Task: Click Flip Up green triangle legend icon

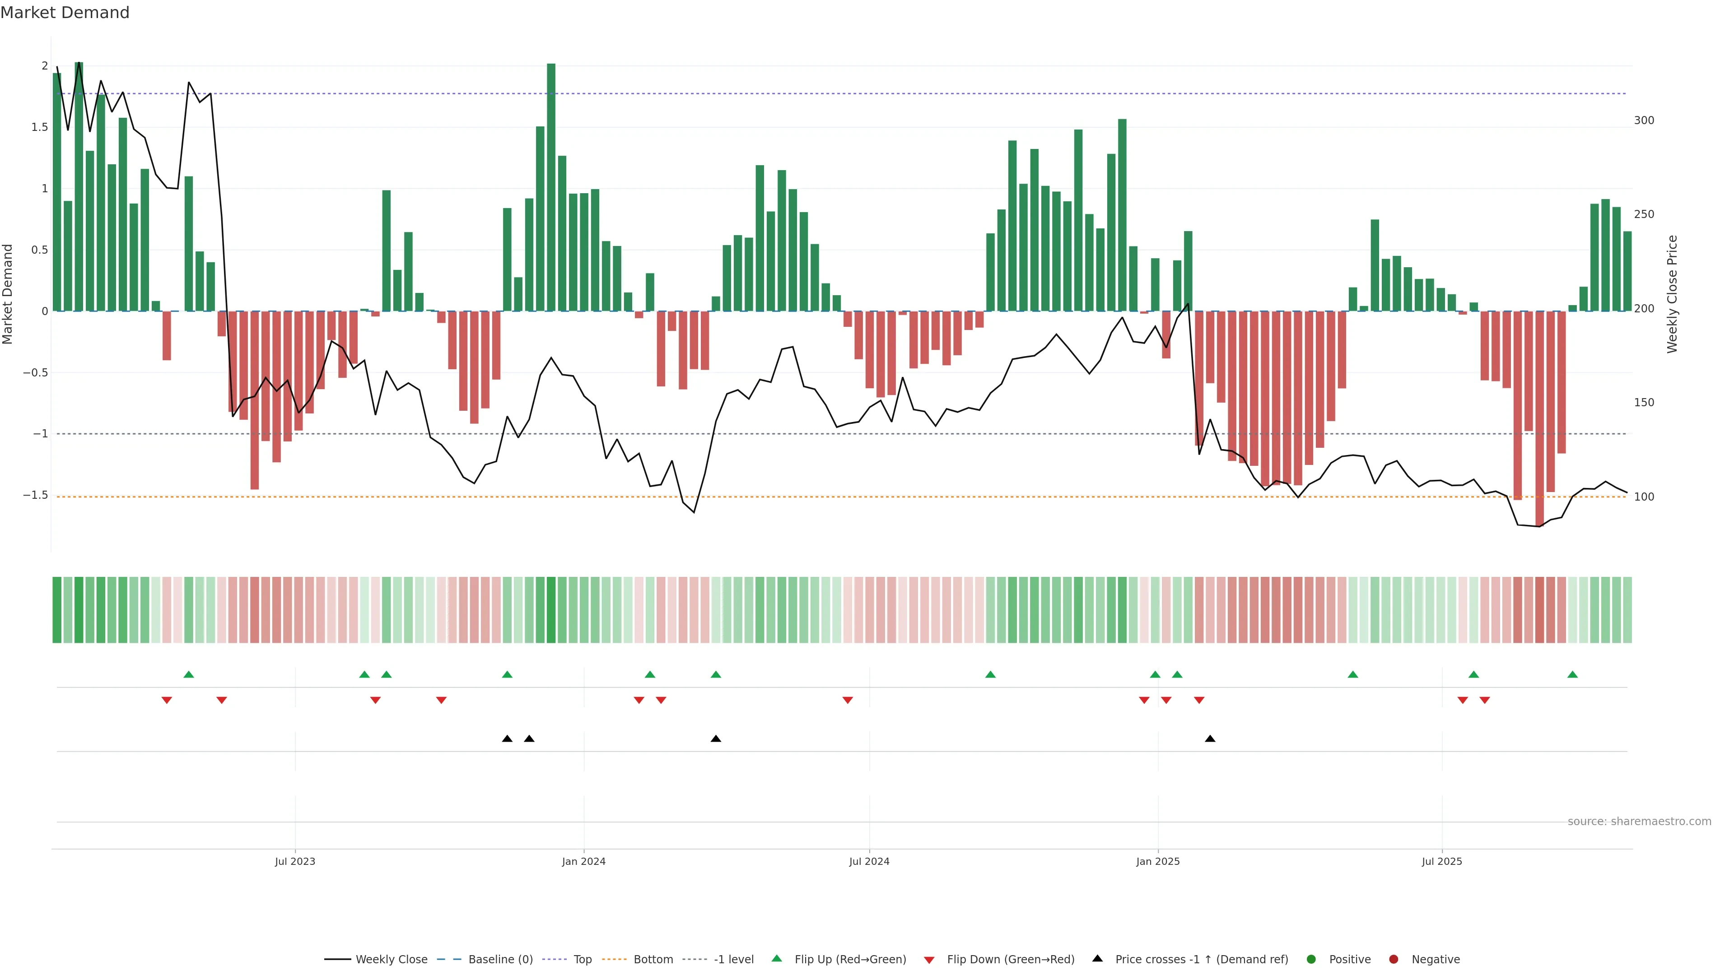Action: [x=777, y=959]
